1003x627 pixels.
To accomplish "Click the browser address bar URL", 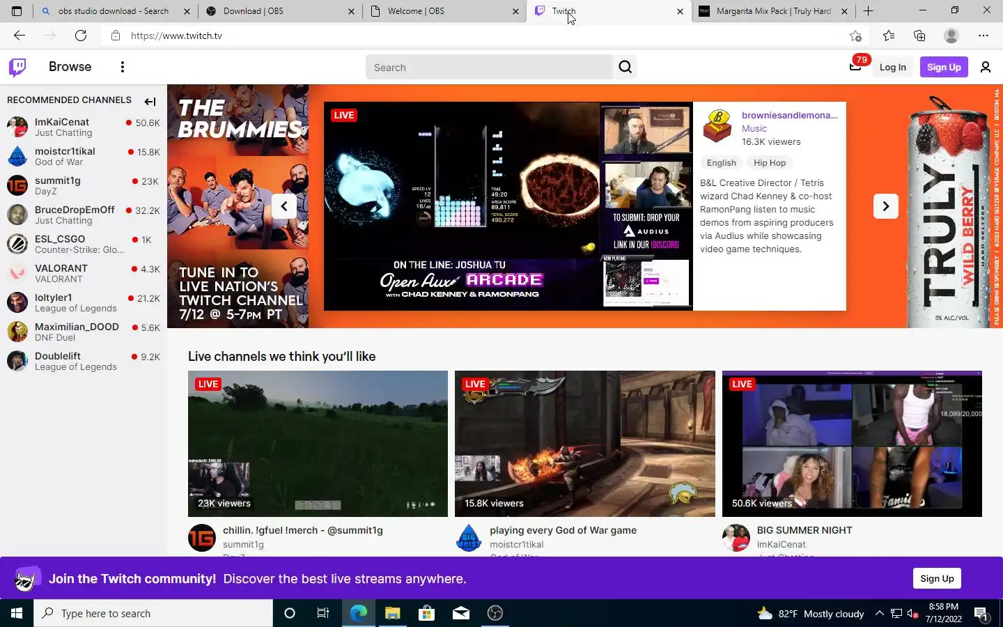I will (x=176, y=36).
